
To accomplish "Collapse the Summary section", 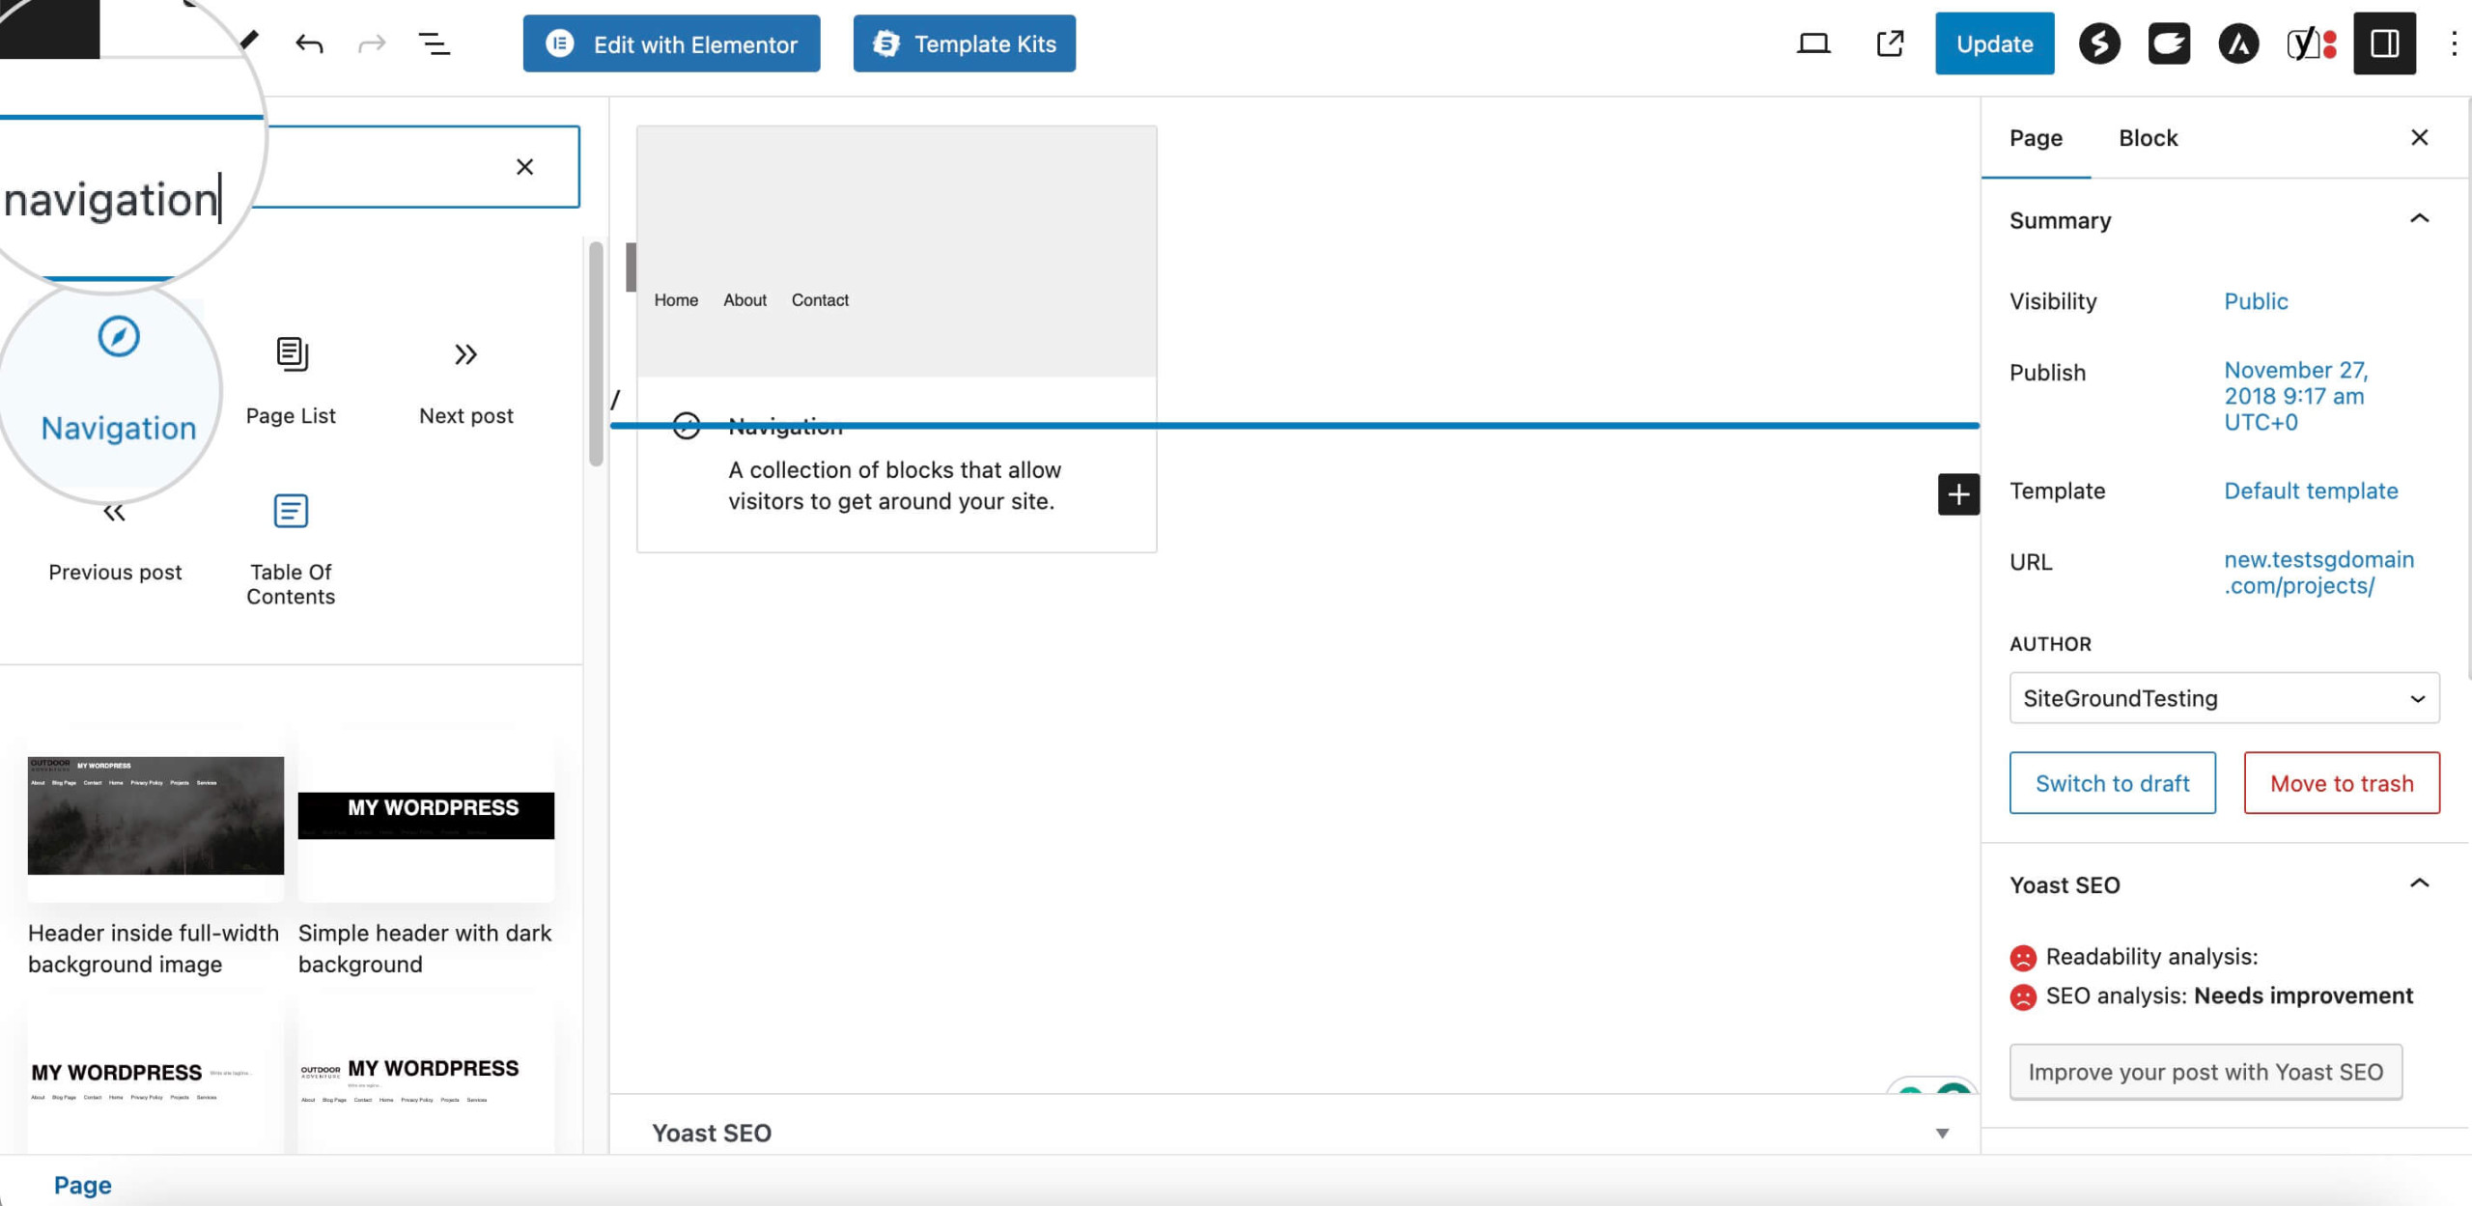I will click(2419, 219).
